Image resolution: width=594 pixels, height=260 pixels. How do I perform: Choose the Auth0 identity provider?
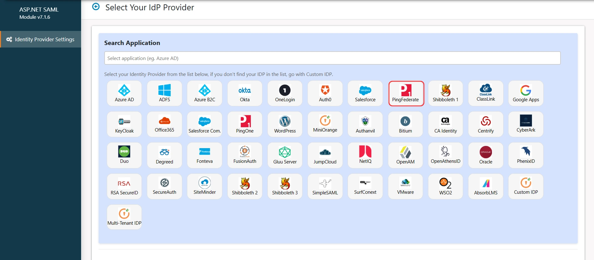point(325,93)
